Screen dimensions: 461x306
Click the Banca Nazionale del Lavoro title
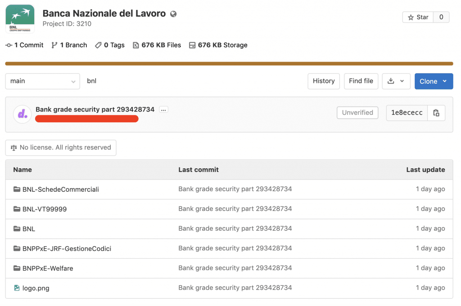[x=104, y=13]
